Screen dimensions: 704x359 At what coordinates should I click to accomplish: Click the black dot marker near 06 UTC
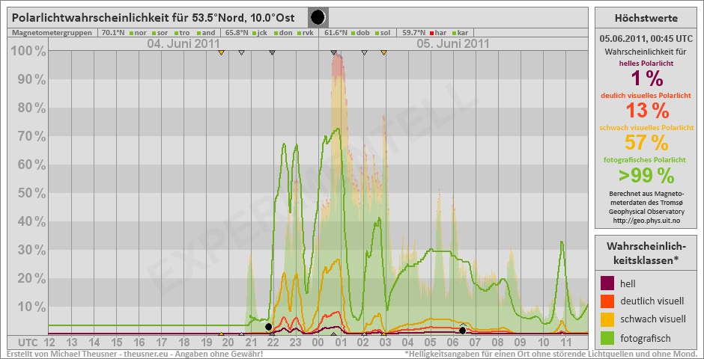coord(463,330)
